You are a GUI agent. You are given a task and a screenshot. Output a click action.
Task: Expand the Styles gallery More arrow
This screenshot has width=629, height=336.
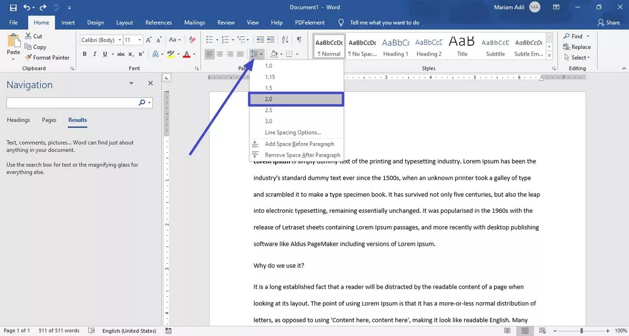549,56
